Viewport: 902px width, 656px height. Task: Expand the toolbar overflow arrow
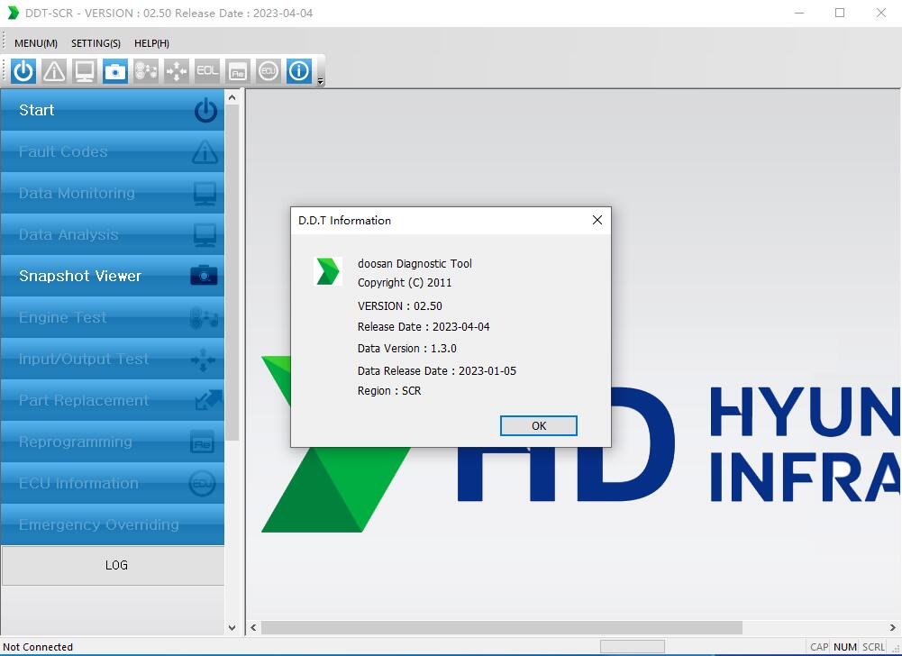(x=321, y=81)
